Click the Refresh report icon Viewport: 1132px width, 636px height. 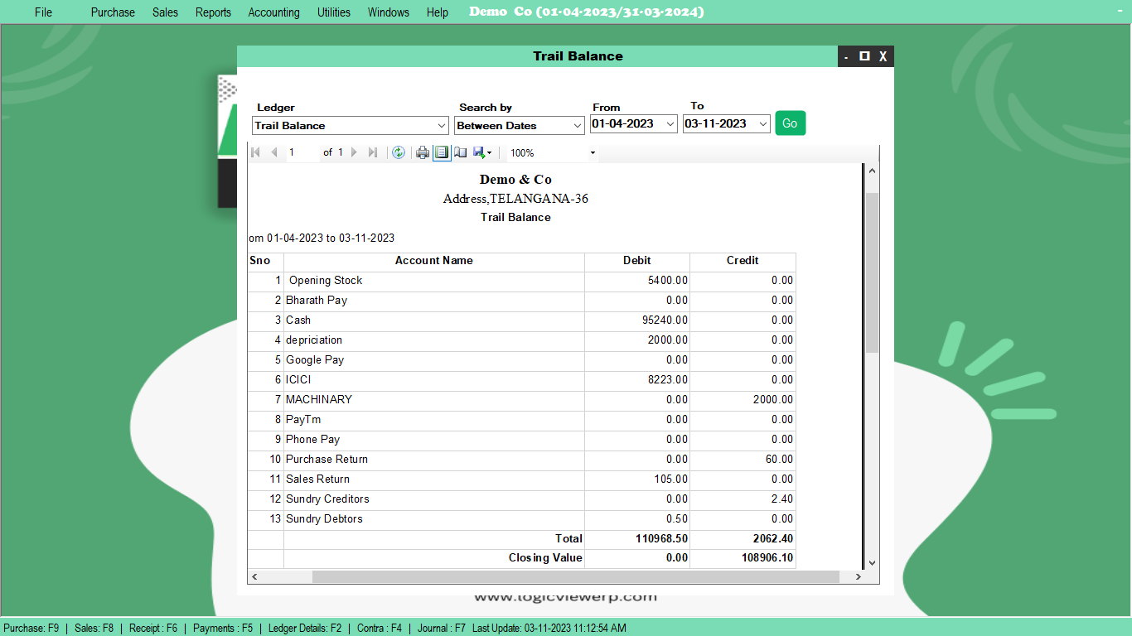(x=398, y=152)
